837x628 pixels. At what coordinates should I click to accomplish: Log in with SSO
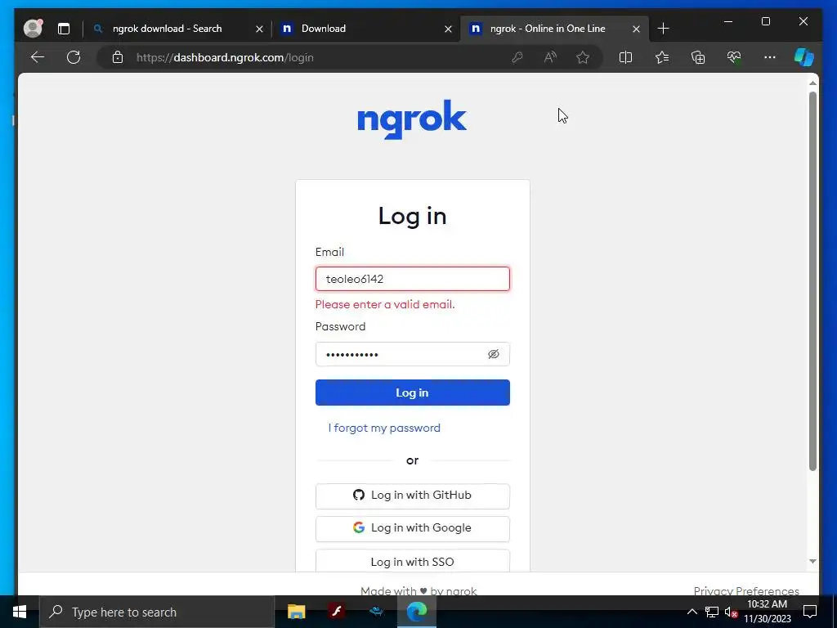pos(413,561)
